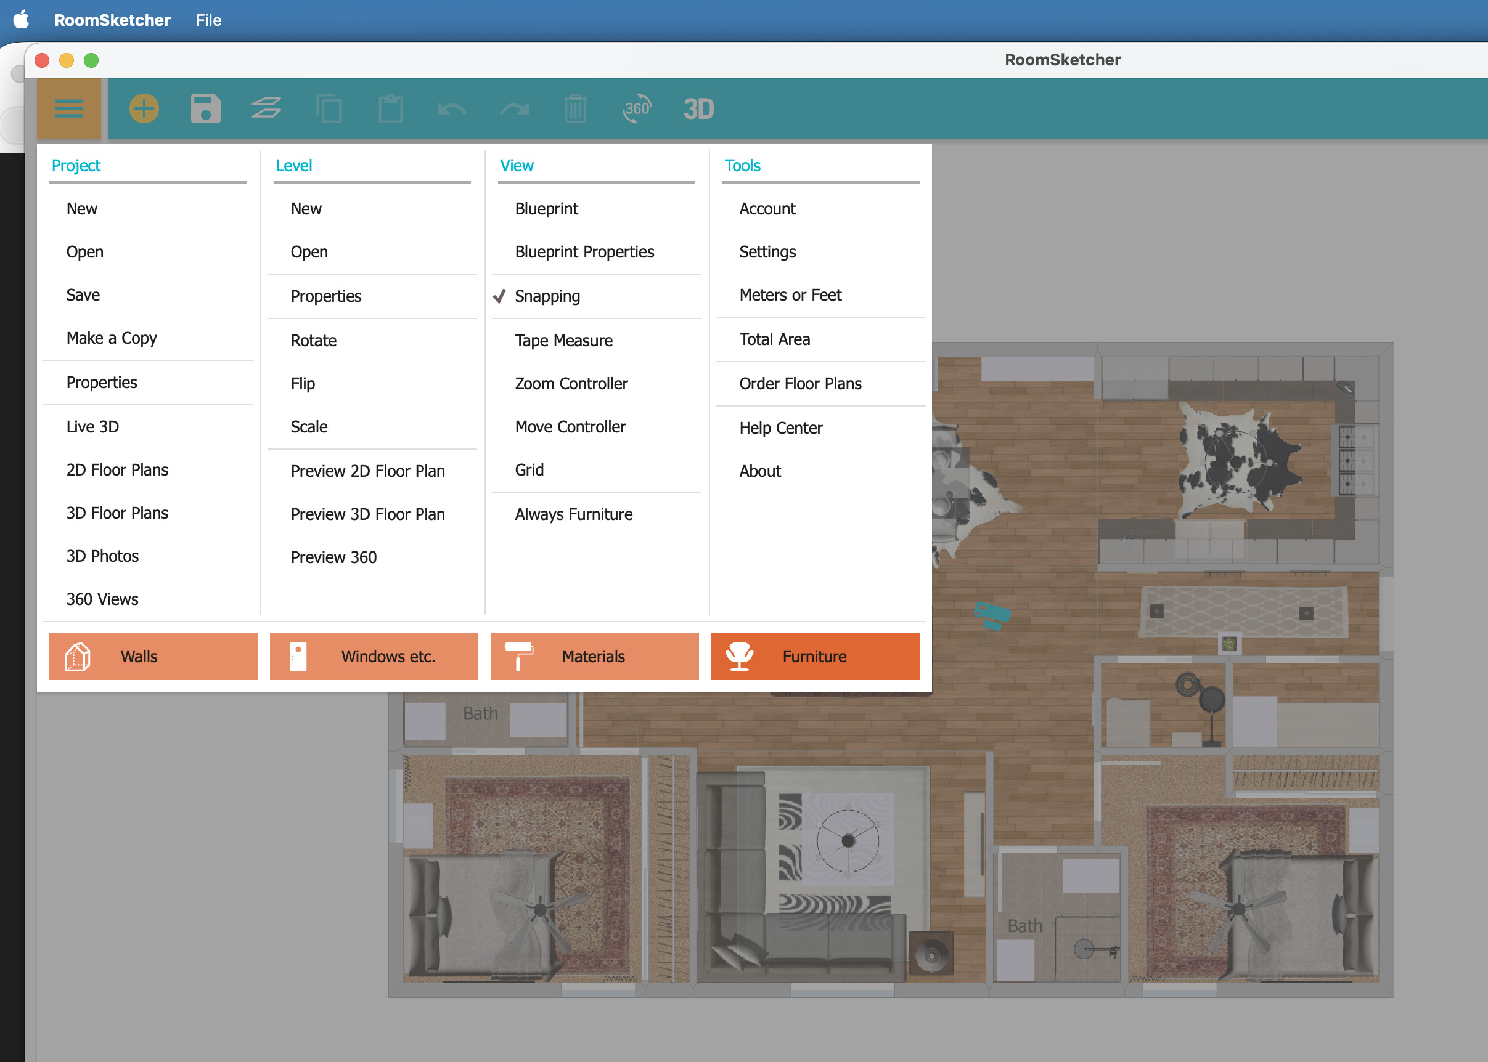
Task: Toggle the Snapping checked option
Action: 547,296
